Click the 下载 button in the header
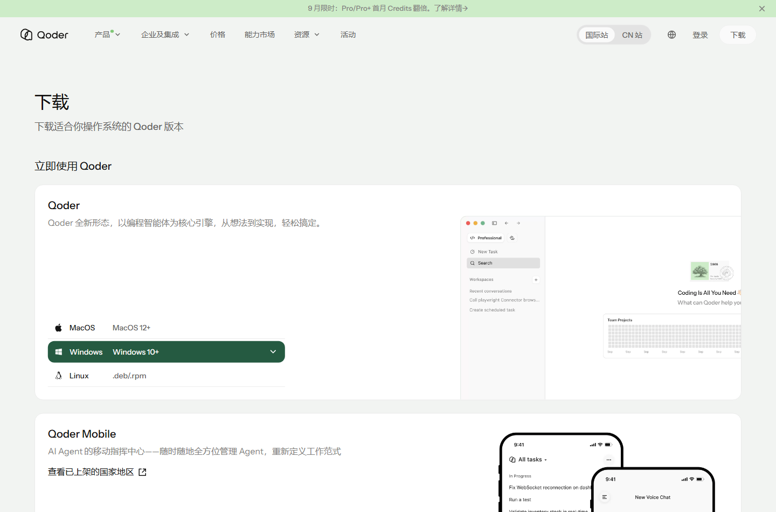776x512 pixels. point(738,35)
